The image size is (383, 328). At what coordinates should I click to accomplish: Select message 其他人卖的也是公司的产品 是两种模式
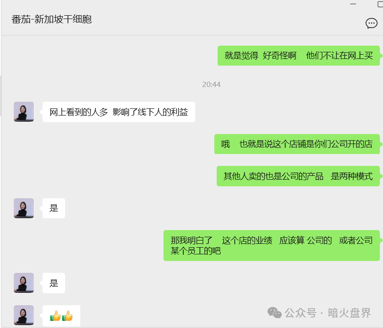(x=298, y=176)
